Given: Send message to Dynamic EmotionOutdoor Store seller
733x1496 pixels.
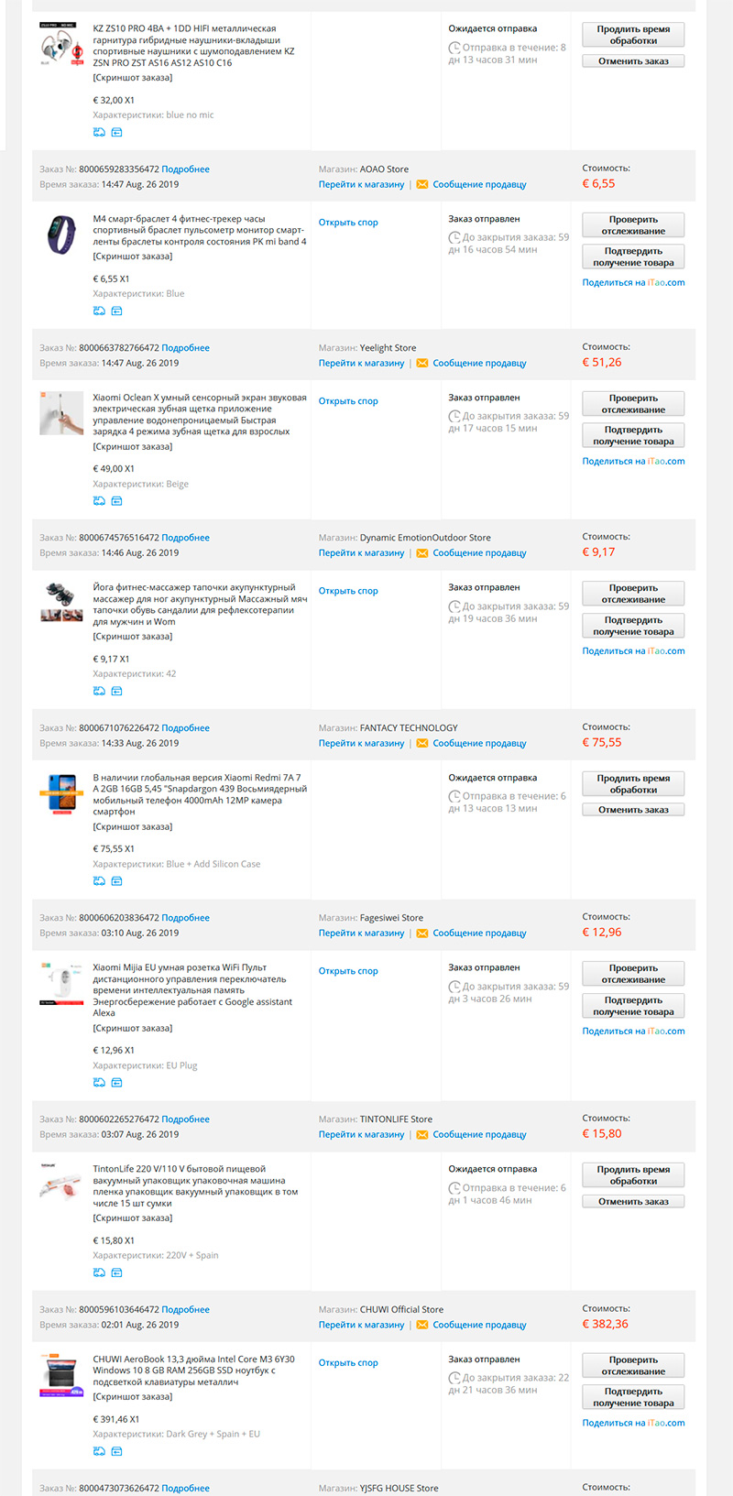Looking at the screenshot, I should tap(479, 553).
